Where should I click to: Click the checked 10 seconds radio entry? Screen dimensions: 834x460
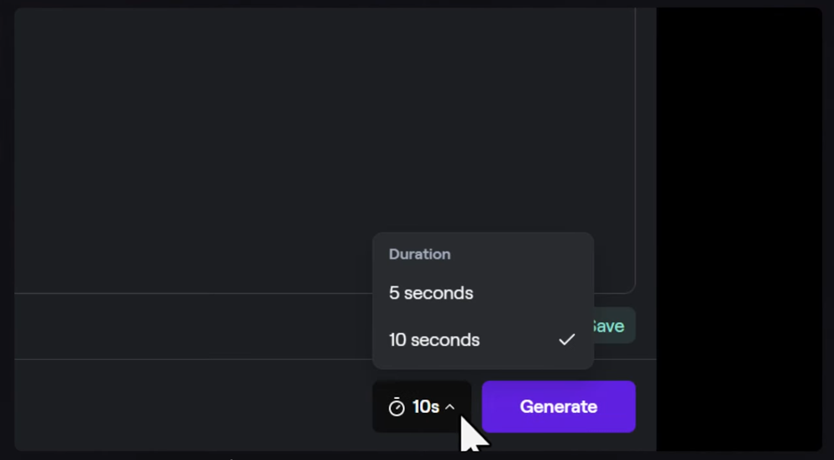click(x=483, y=340)
